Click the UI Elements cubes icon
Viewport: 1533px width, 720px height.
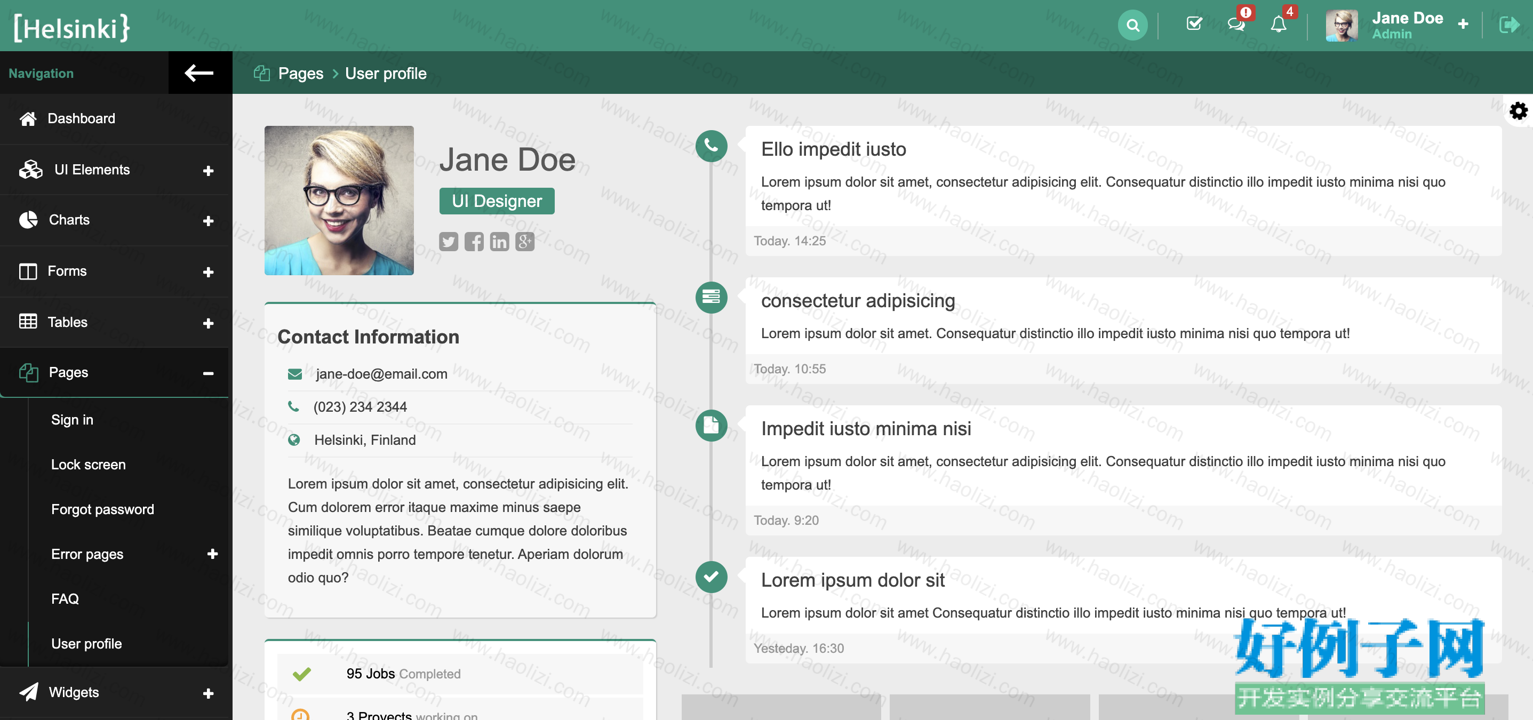click(31, 170)
